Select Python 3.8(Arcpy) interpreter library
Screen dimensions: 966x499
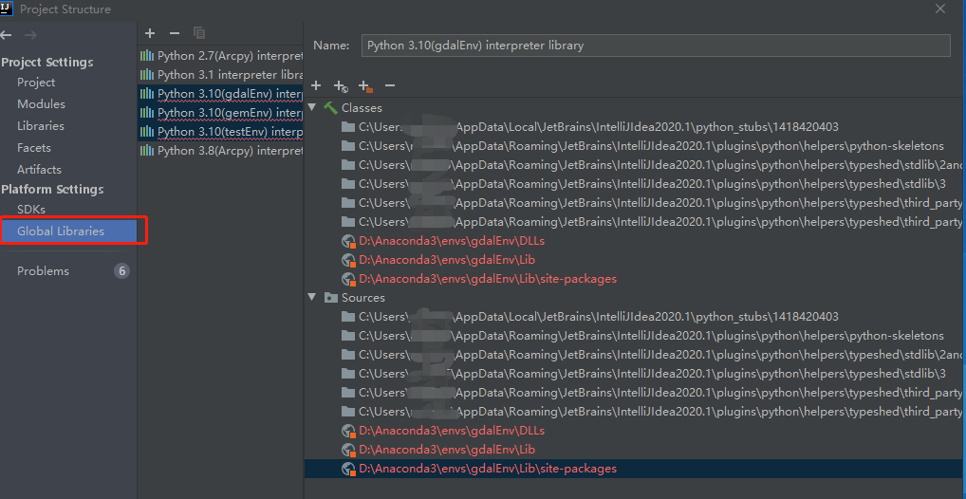click(220, 150)
